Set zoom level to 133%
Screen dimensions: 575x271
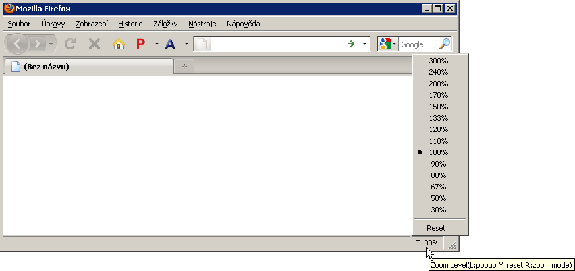click(441, 118)
